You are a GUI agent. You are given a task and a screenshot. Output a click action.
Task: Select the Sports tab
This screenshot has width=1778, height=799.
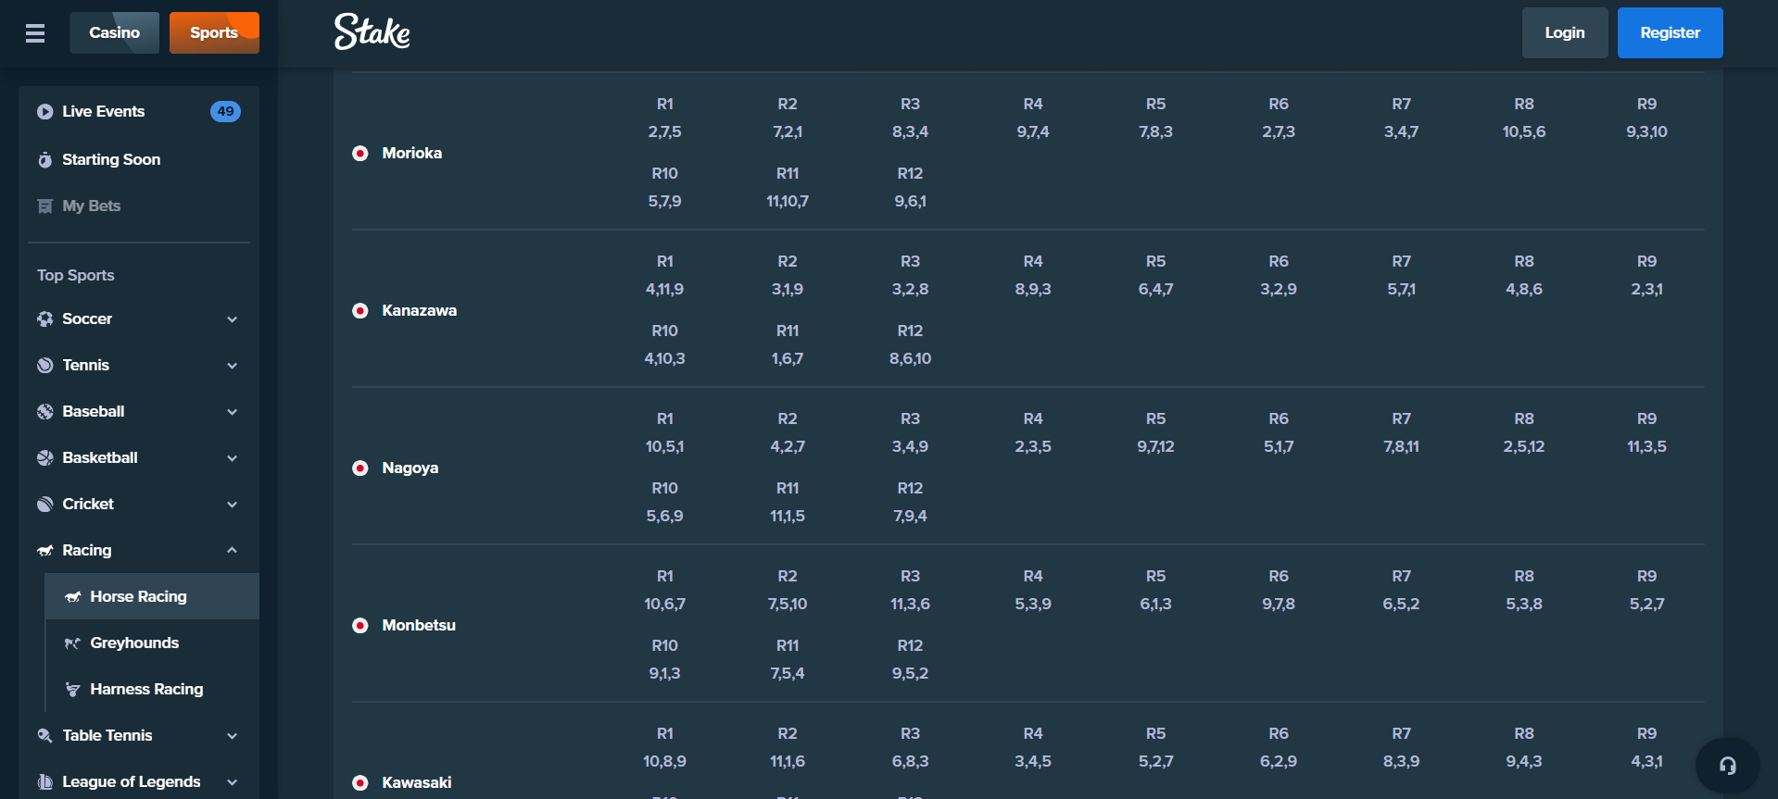click(x=214, y=31)
